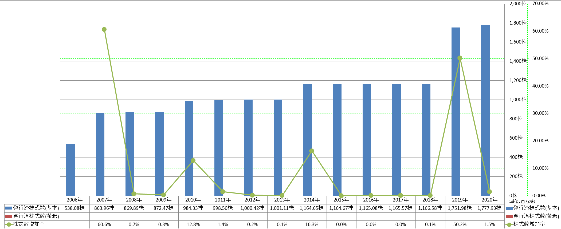Click the red legend swatch for 発行済株式数(希釈) at left
This screenshot has height=229, width=561.
9,216
